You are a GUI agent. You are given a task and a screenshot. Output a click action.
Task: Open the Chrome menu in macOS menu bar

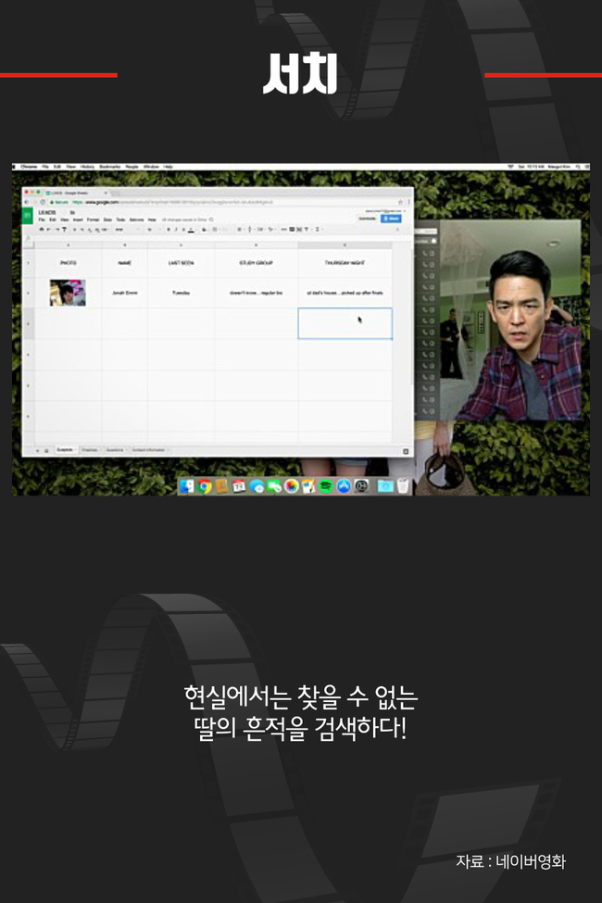(x=29, y=167)
